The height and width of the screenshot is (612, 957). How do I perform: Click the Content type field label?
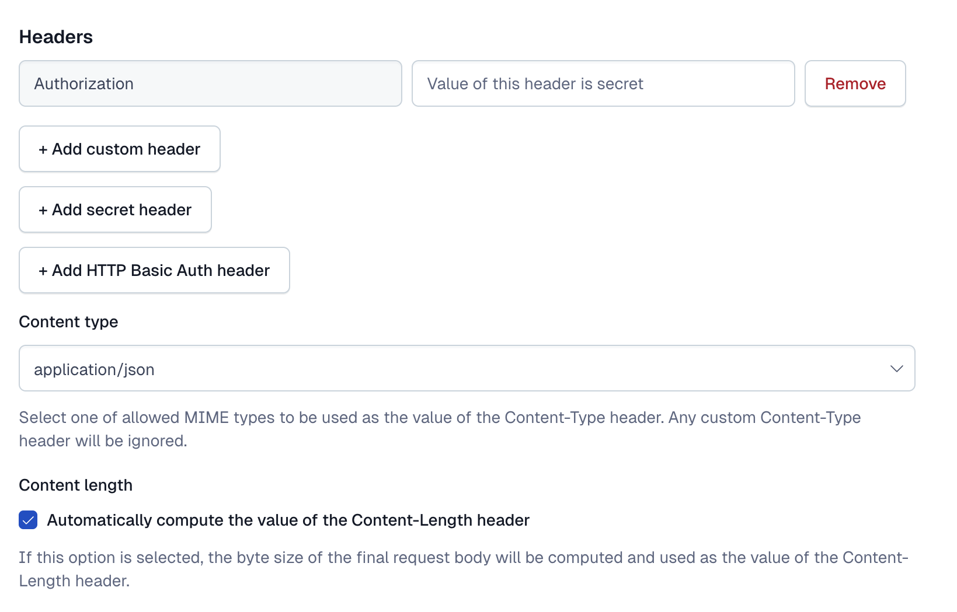coord(68,321)
